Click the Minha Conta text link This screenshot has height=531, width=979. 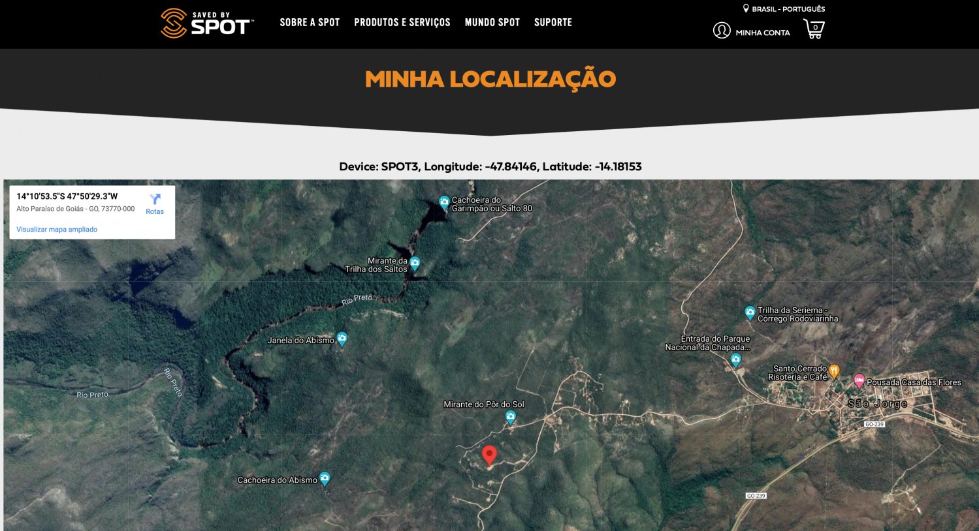point(762,33)
